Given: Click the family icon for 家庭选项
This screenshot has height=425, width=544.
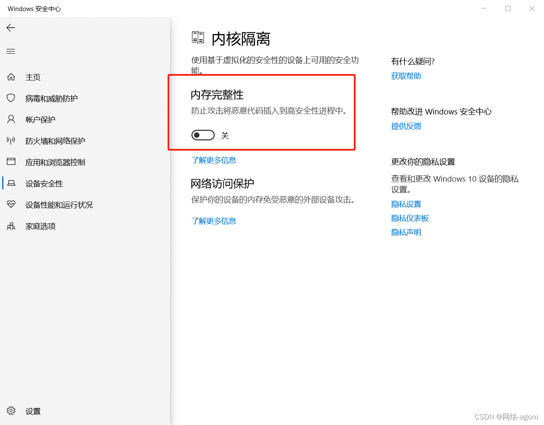Looking at the screenshot, I should [x=11, y=226].
